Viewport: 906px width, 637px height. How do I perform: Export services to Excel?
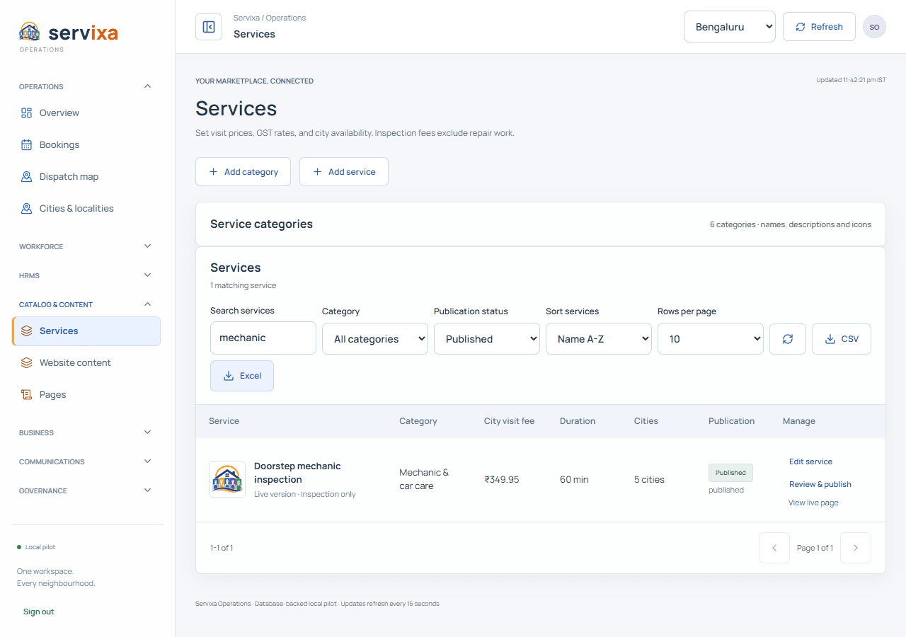[242, 376]
